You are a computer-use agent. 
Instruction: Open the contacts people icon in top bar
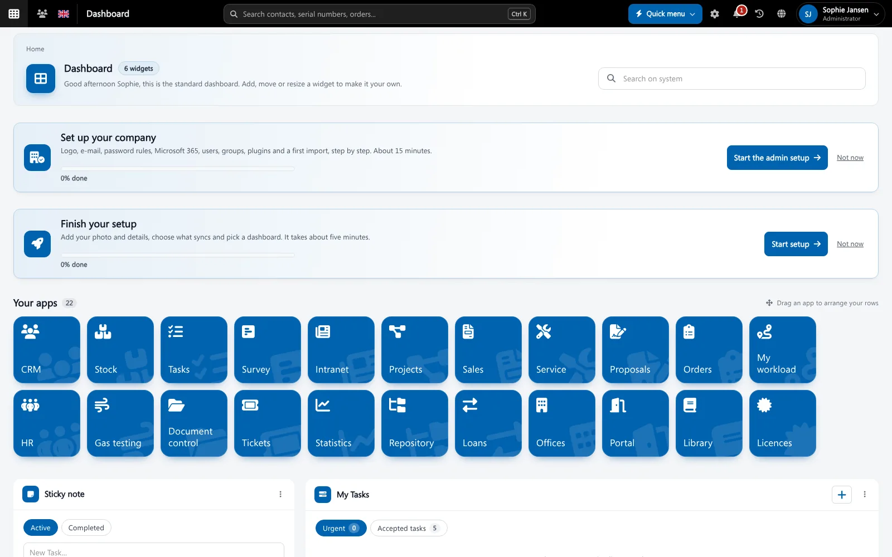[x=42, y=13]
